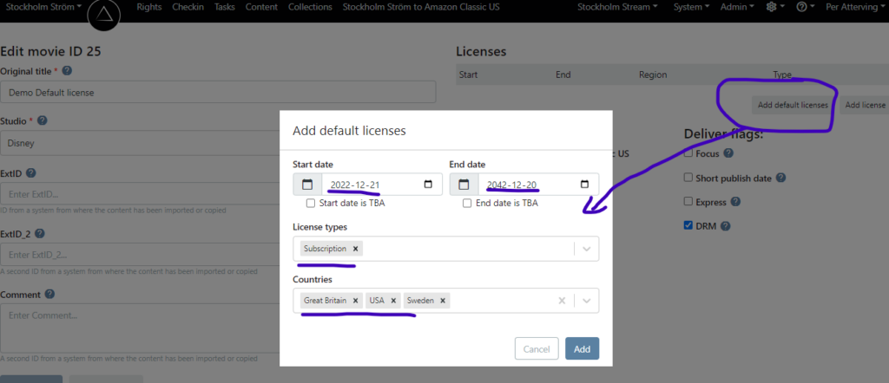Remove Great Britain from Countries
This screenshot has height=383, width=889.
(356, 301)
